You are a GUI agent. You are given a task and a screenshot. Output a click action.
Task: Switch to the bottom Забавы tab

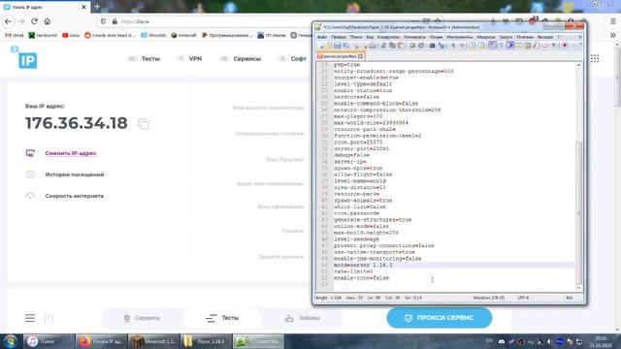click(x=302, y=318)
